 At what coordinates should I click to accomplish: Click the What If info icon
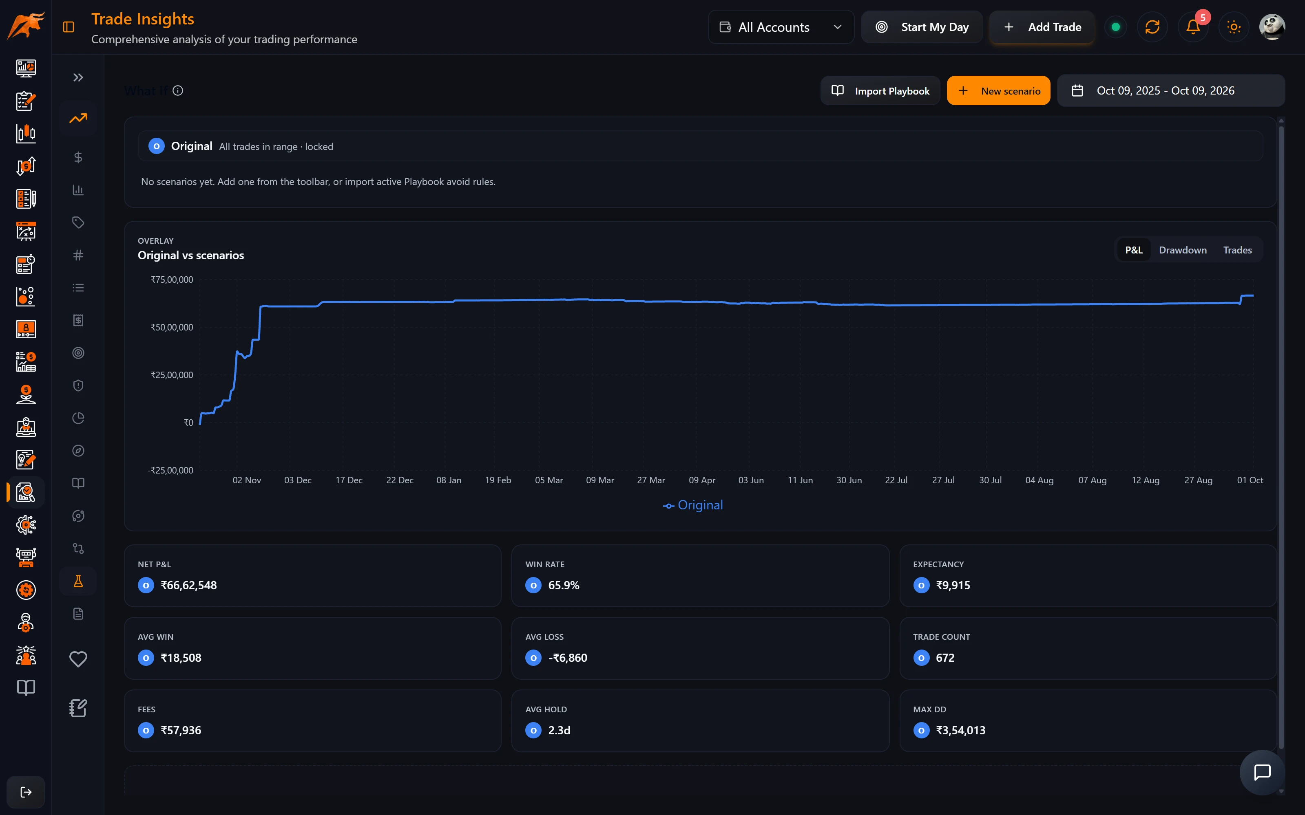click(x=178, y=90)
